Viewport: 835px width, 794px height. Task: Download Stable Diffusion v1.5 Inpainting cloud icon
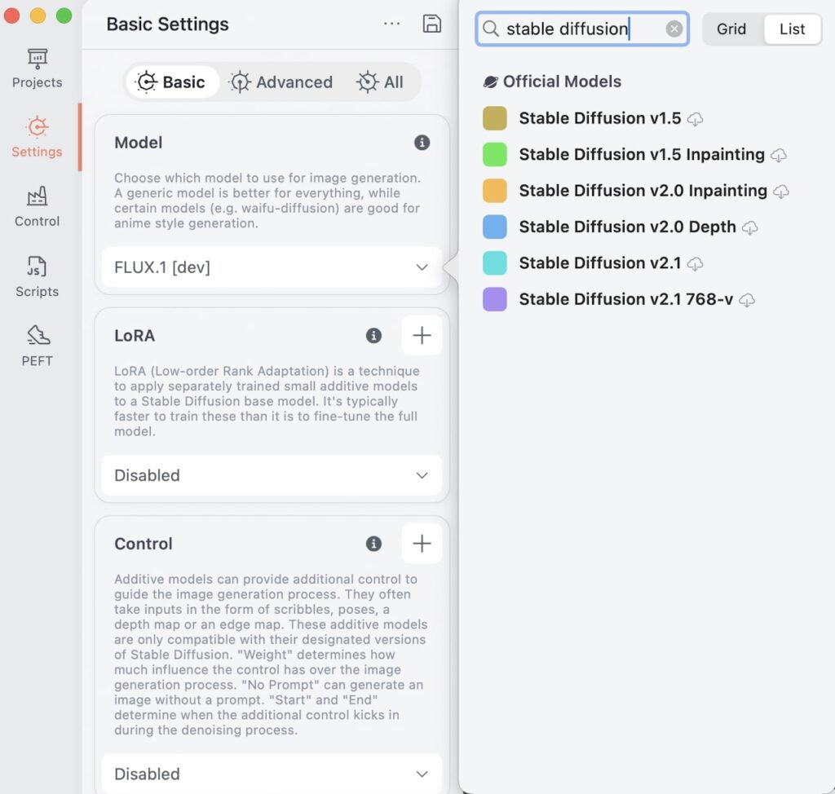(x=779, y=155)
